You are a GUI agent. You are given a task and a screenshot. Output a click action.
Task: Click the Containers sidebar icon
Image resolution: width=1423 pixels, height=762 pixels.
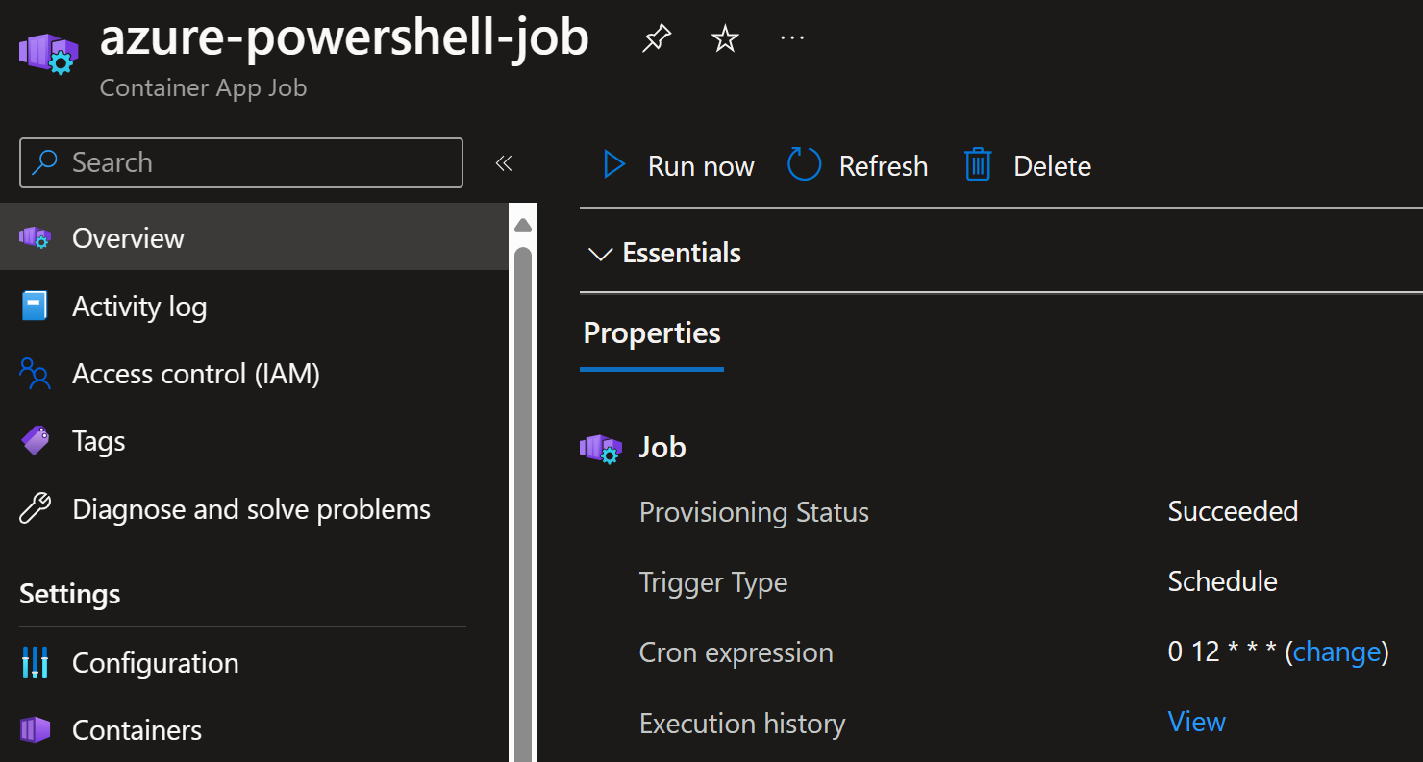(x=35, y=730)
